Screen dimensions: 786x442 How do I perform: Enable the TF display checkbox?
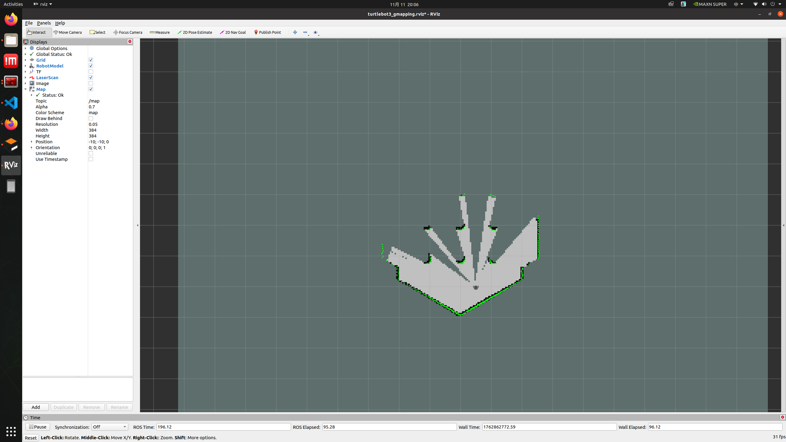[91, 72]
